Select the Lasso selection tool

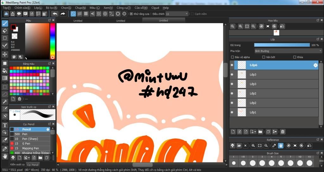[x=5, y=94]
